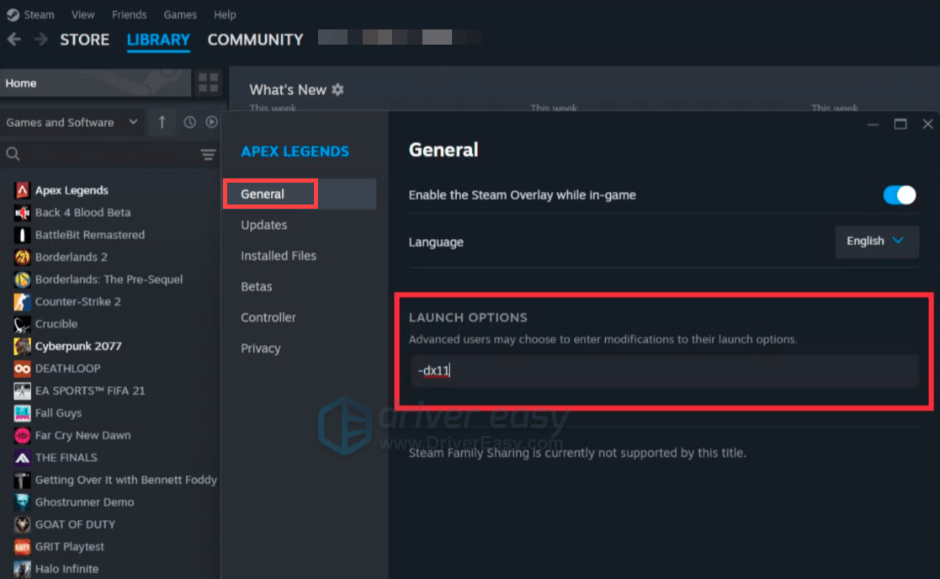940x579 pixels.
Task: Click the library search field
Action: (x=101, y=154)
